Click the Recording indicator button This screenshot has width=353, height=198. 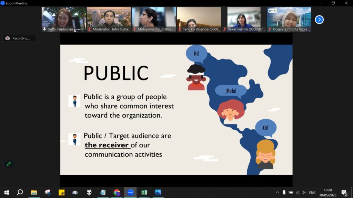[x=19, y=38]
